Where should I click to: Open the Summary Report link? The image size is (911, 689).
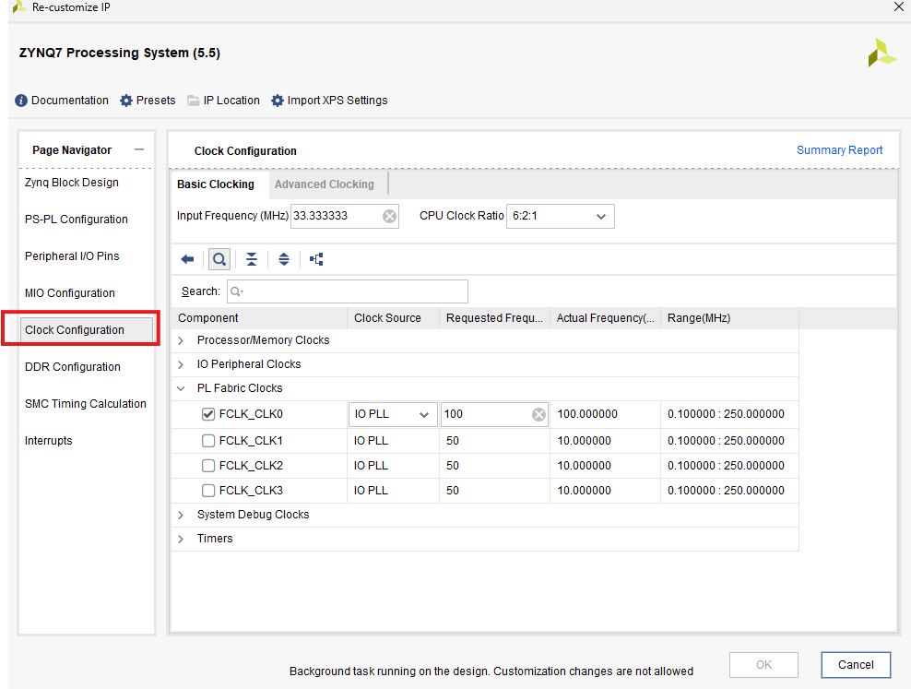point(839,150)
